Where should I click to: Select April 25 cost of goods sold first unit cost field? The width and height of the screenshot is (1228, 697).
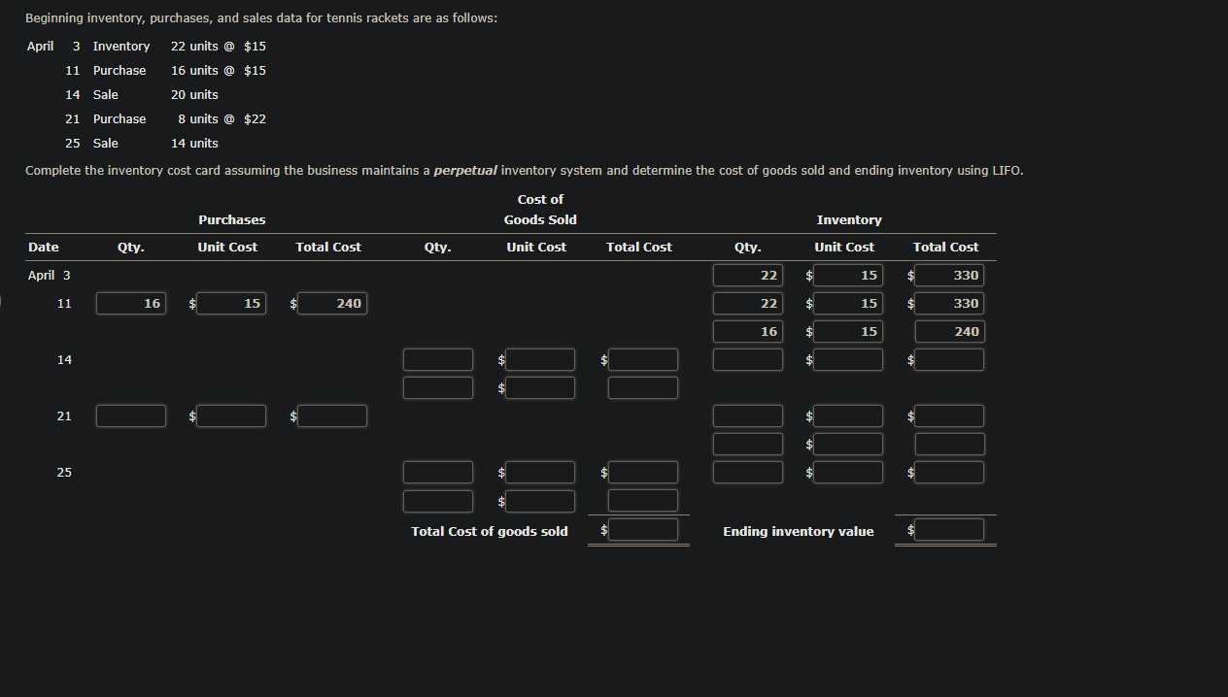pos(540,473)
